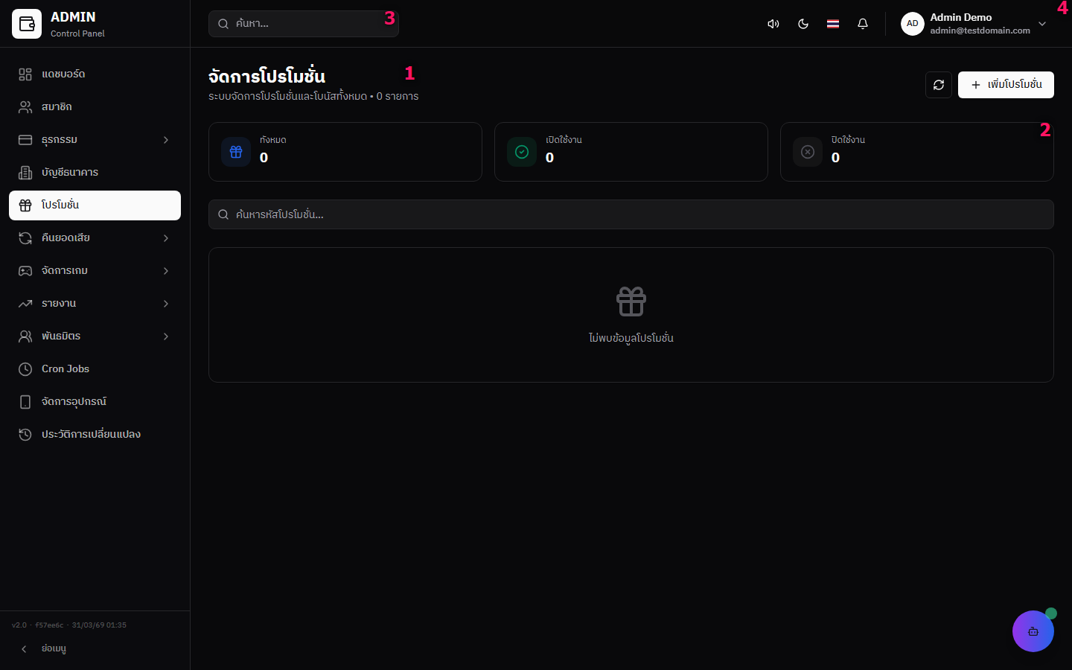
Task: Go to the แดชบอร์ด menu item
Action: click(95, 74)
